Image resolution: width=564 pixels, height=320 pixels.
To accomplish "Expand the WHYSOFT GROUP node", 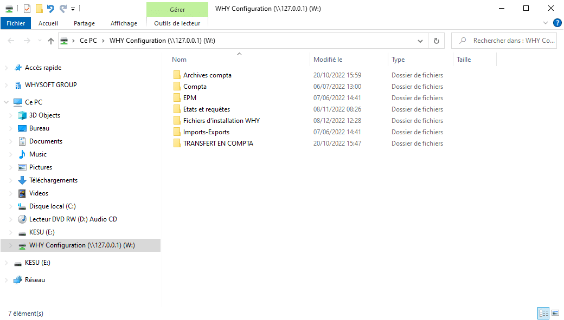I will (6, 85).
